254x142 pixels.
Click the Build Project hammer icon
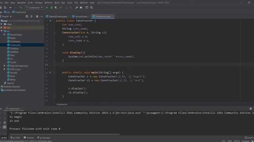point(21,7)
